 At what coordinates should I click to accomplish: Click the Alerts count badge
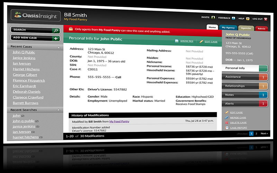tap(263, 103)
